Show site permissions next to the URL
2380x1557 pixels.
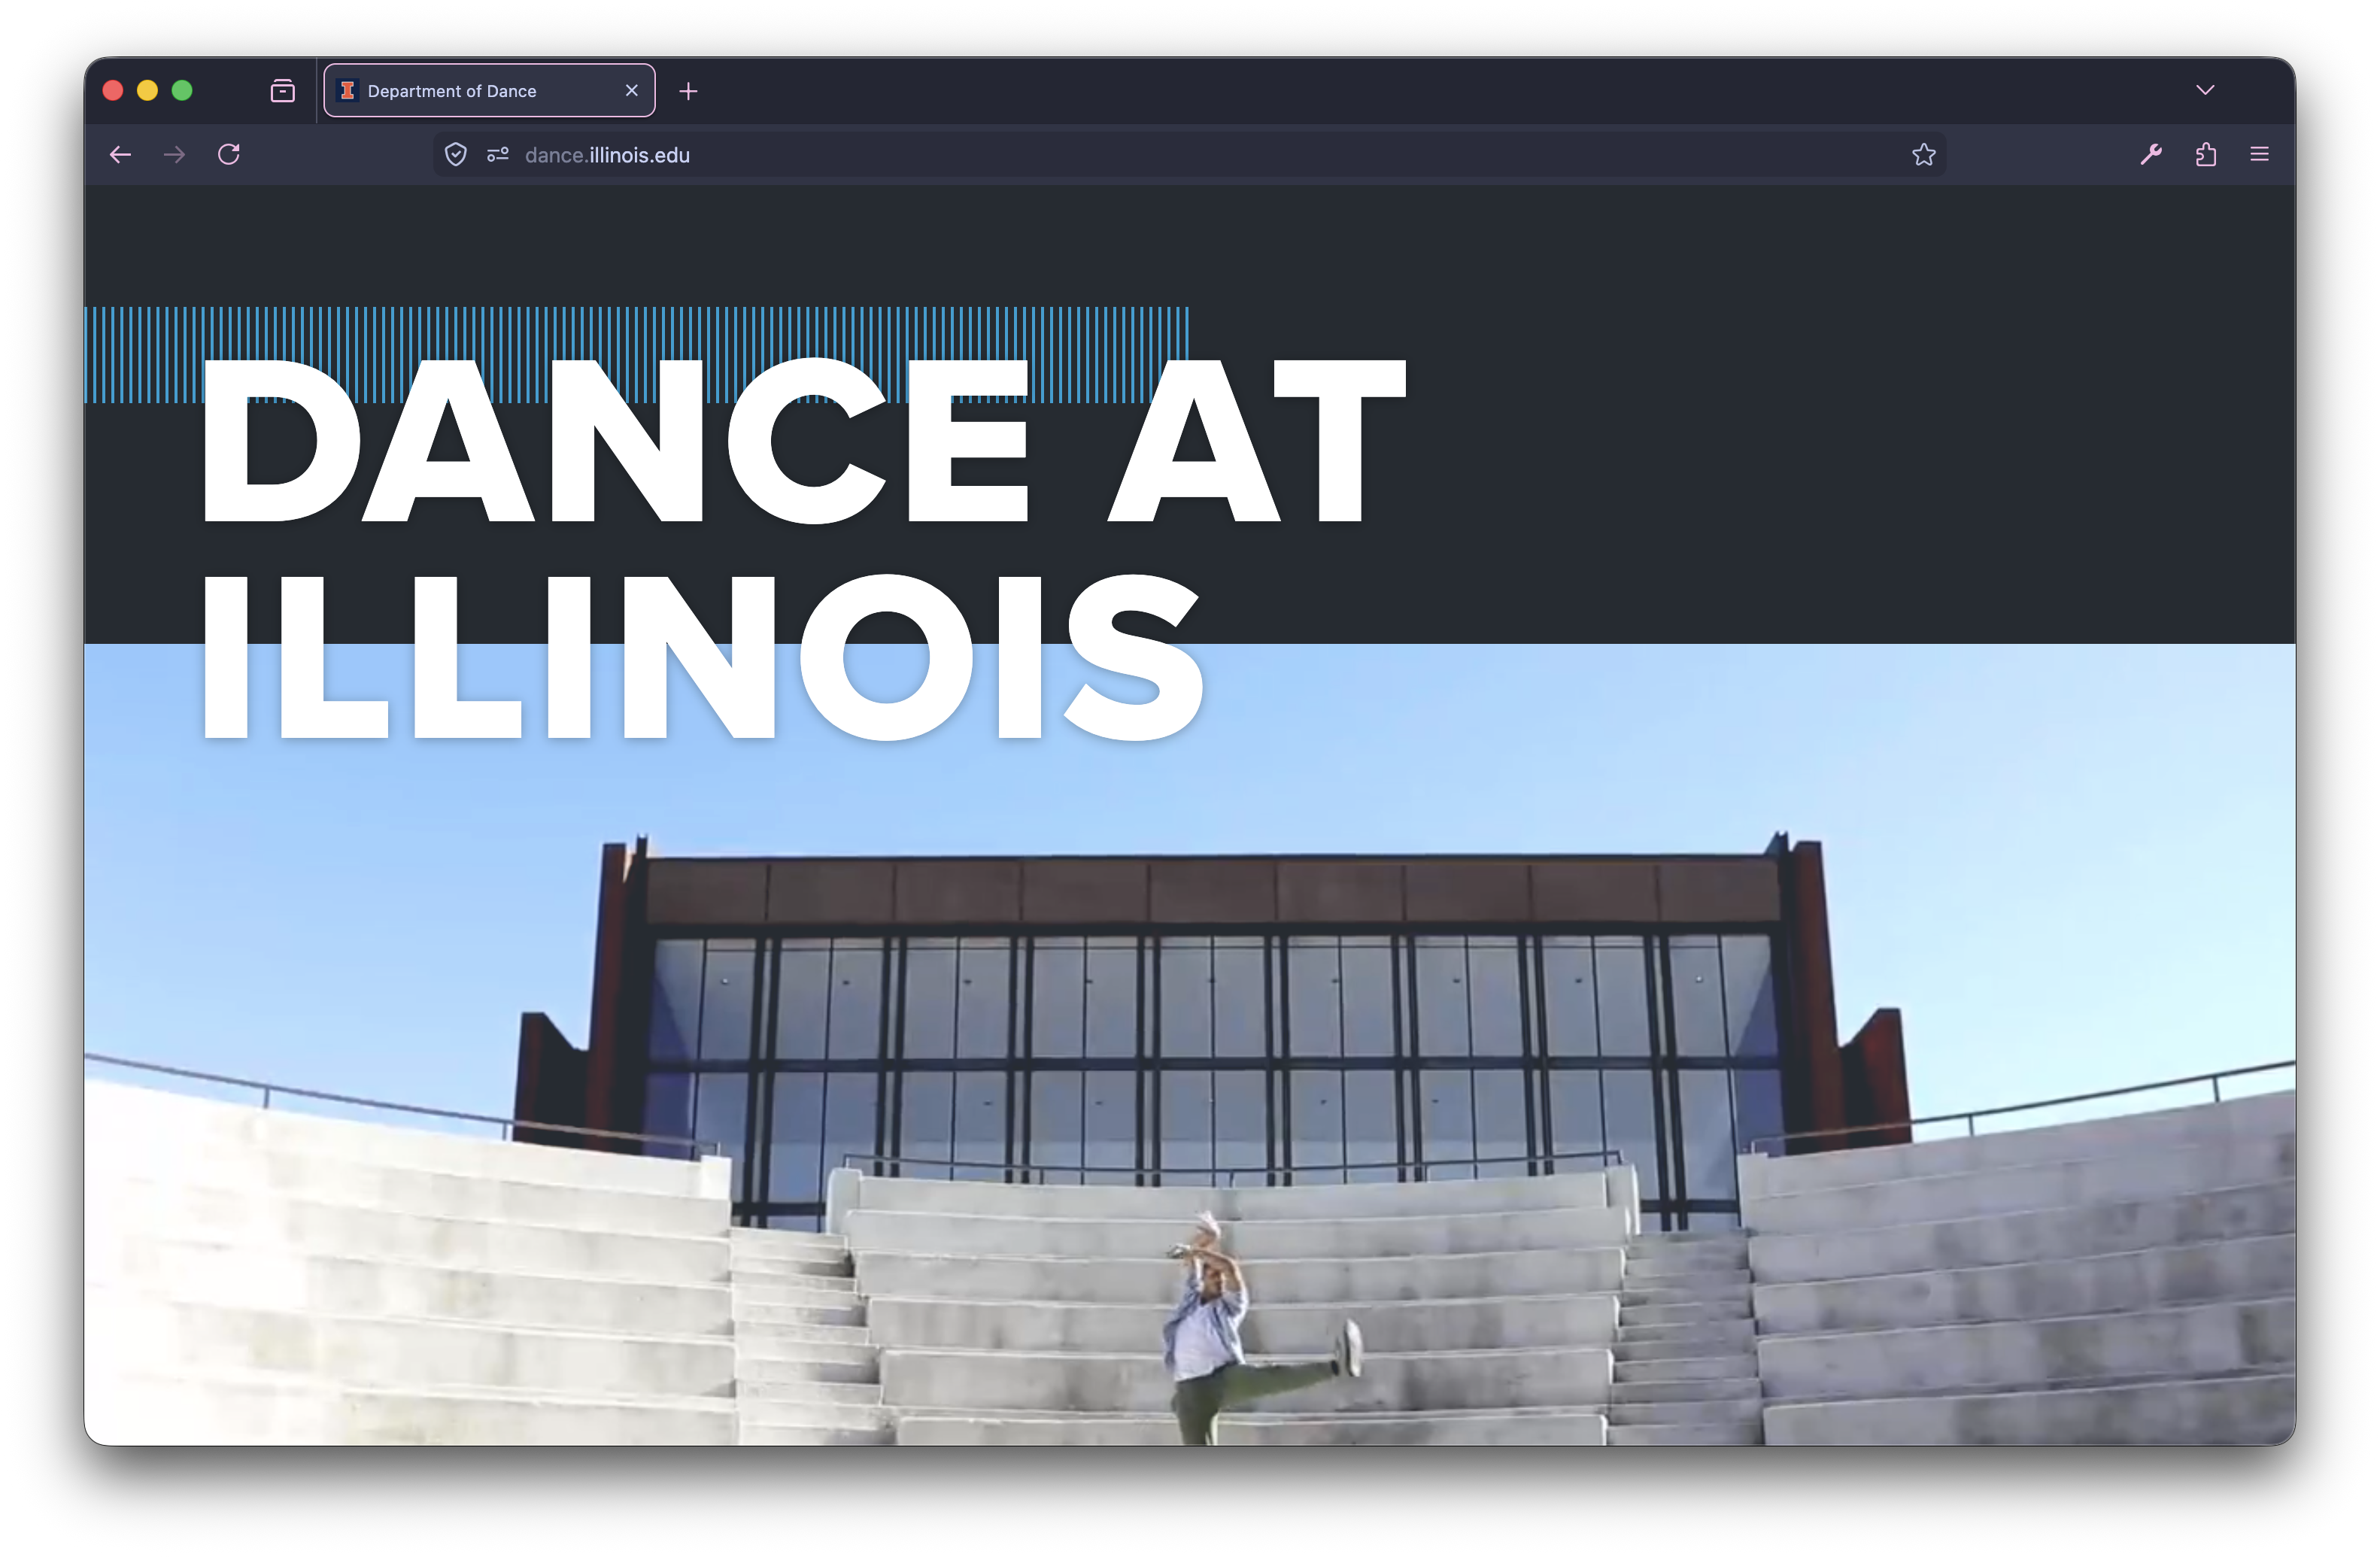click(x=498, y=155)
